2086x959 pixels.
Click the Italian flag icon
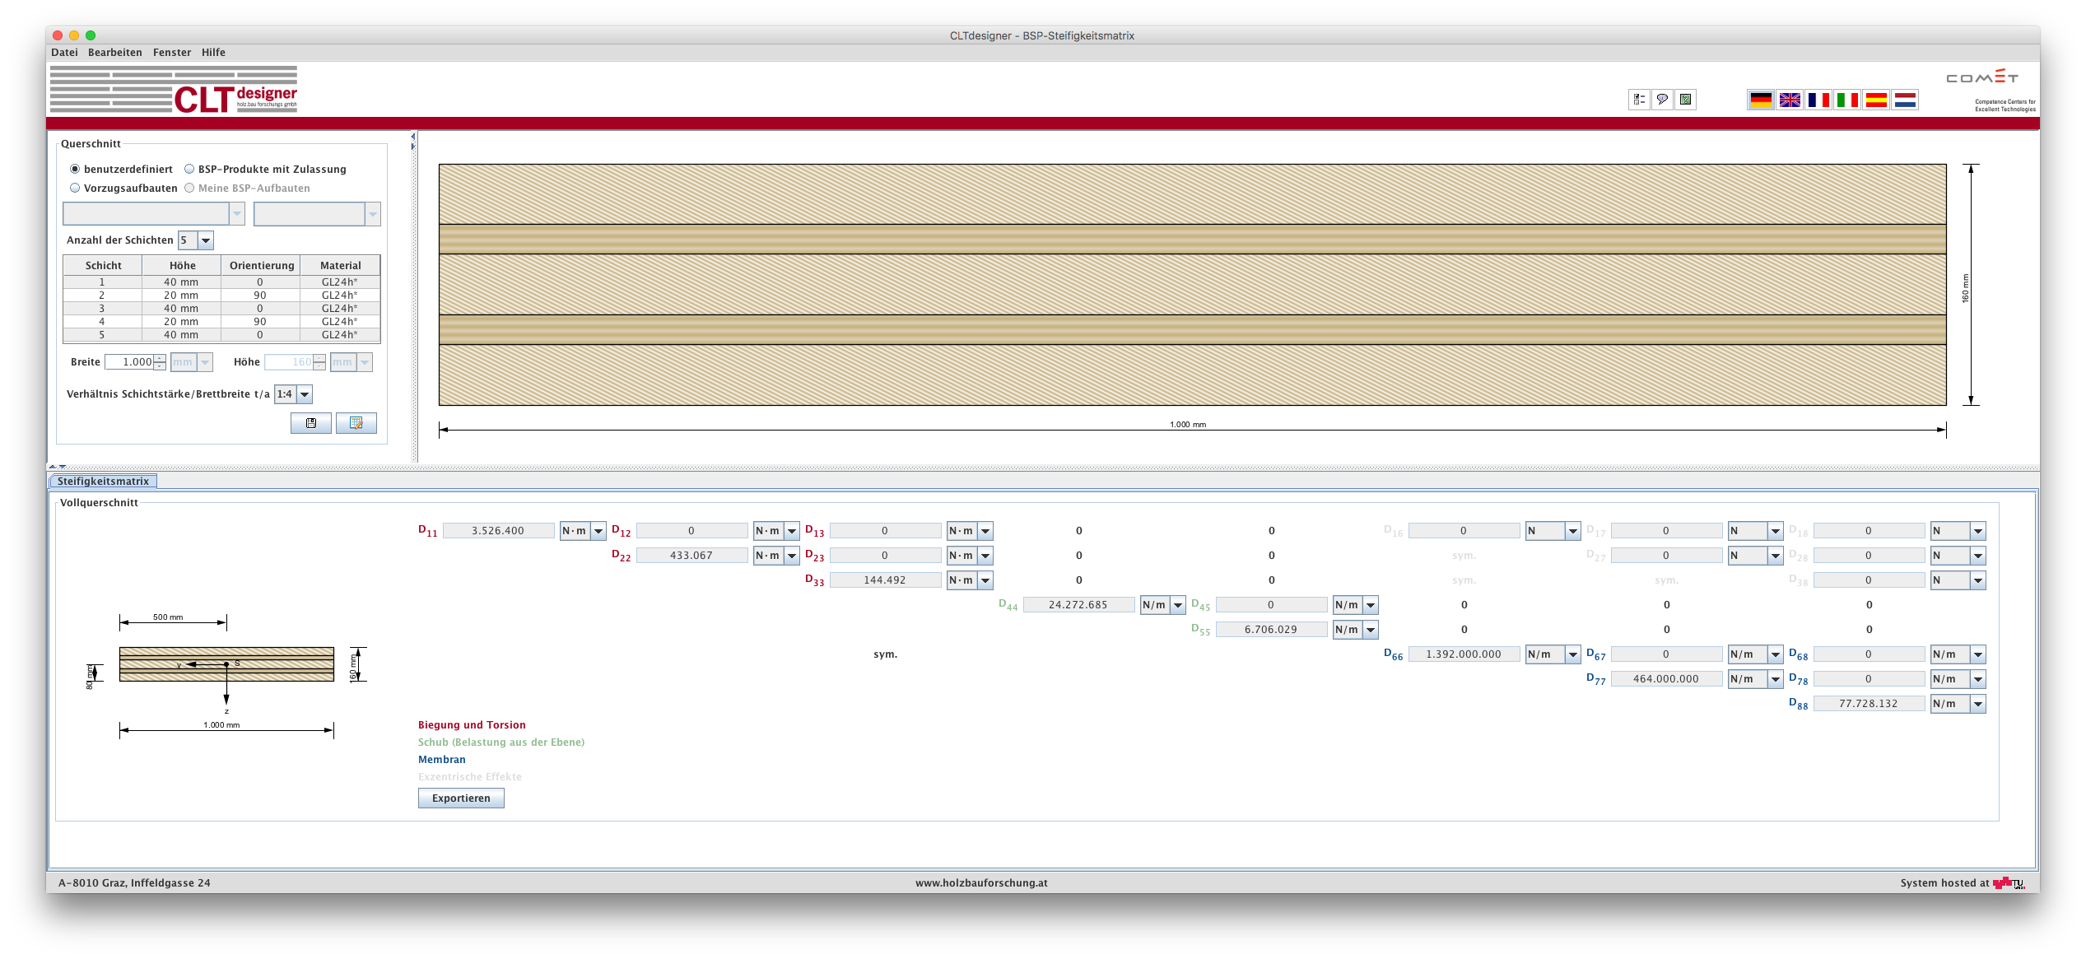[x=1846, y=100]
